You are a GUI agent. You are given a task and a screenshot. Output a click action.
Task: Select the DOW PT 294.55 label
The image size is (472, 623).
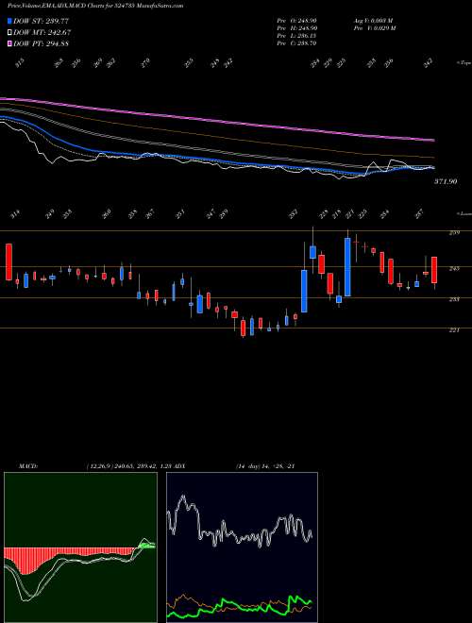point(41,43)
